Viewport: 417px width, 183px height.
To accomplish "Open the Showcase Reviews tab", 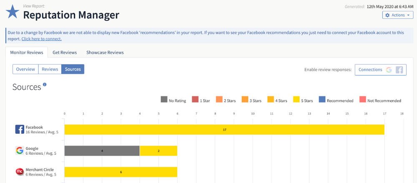I will pos(105,53).
